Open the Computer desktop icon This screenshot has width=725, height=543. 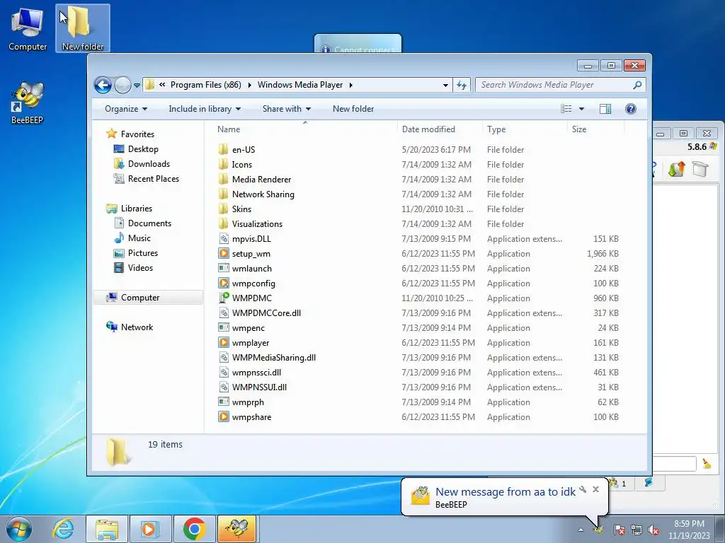pyautogui.click(x=28, y=29)
